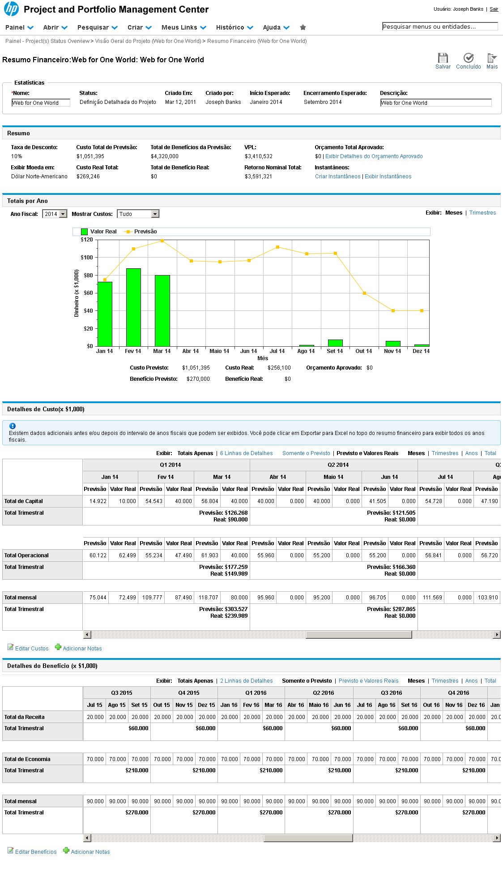Viewport: 503px width, 878px height.
Task: Click the Criar Instantâneos link
Action: point(337,176)
